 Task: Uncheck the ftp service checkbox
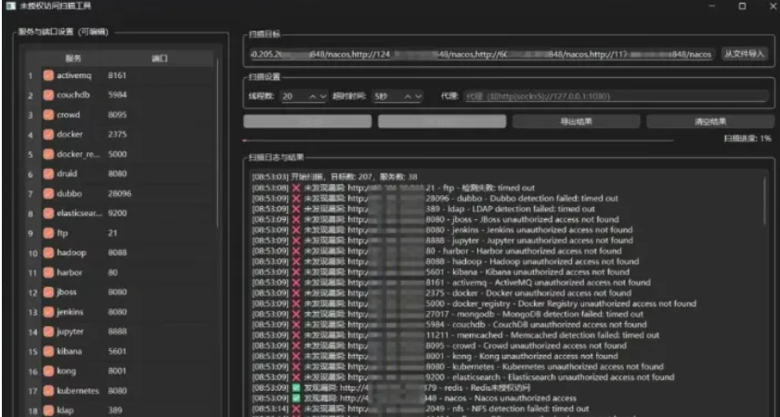coord(48,233)
